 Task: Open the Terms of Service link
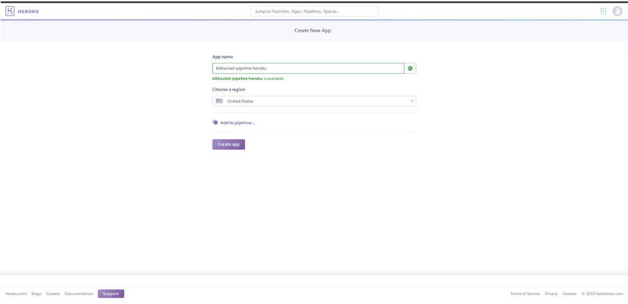tap(525, 294)
